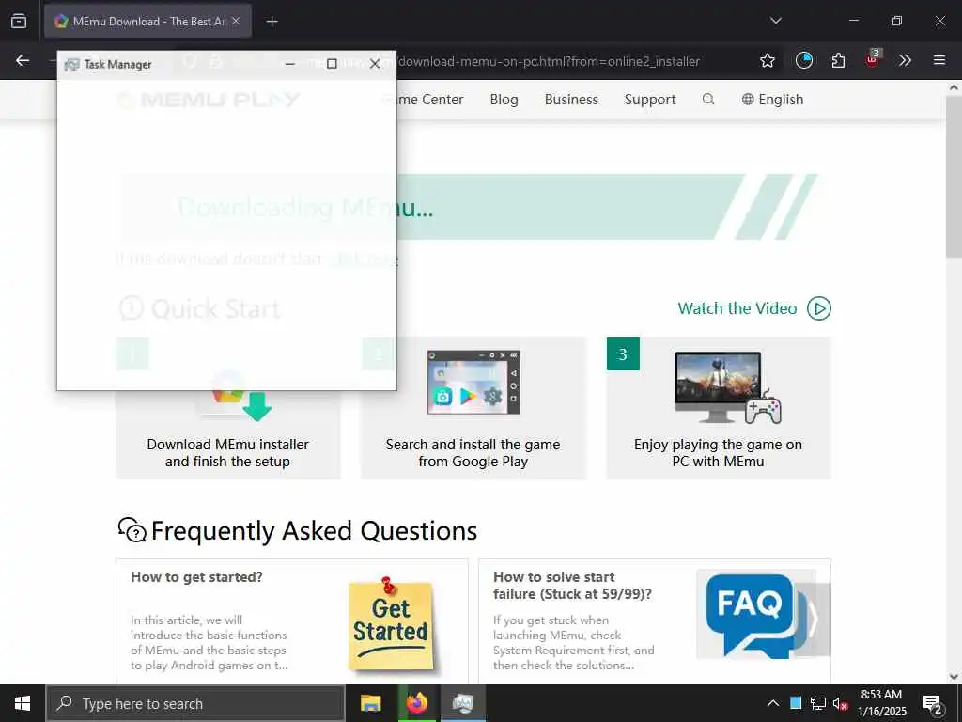962x722 pixels.
Task: Advance the FAQ carousel with right arrow
Action: (x=813, y=620)
